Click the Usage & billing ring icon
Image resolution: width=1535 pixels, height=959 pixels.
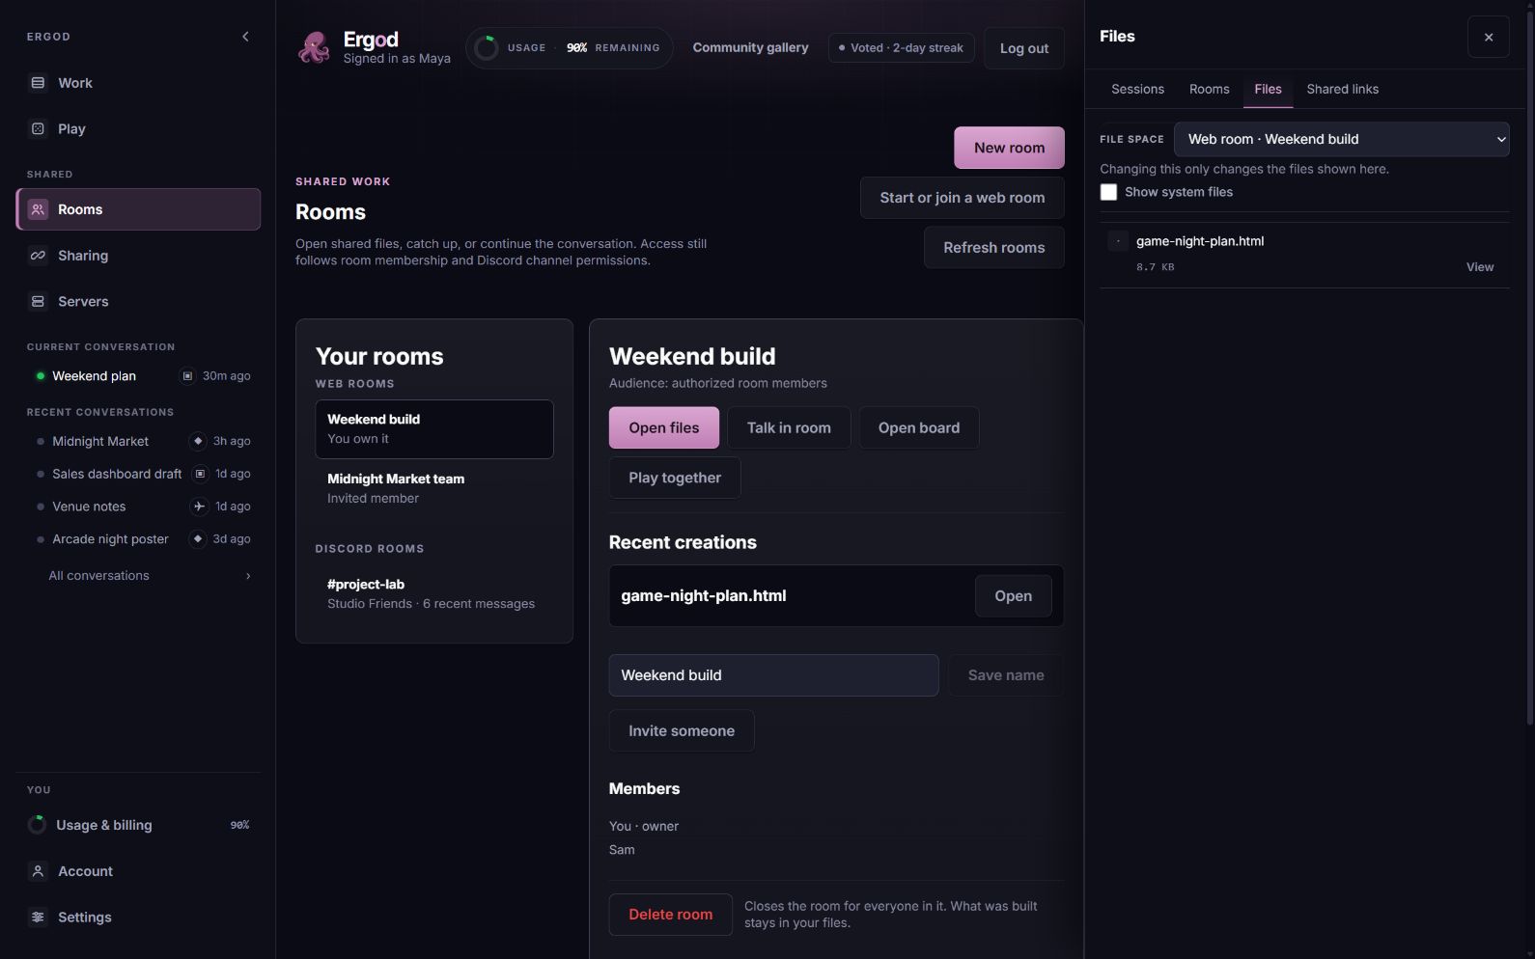coord(37,825)
